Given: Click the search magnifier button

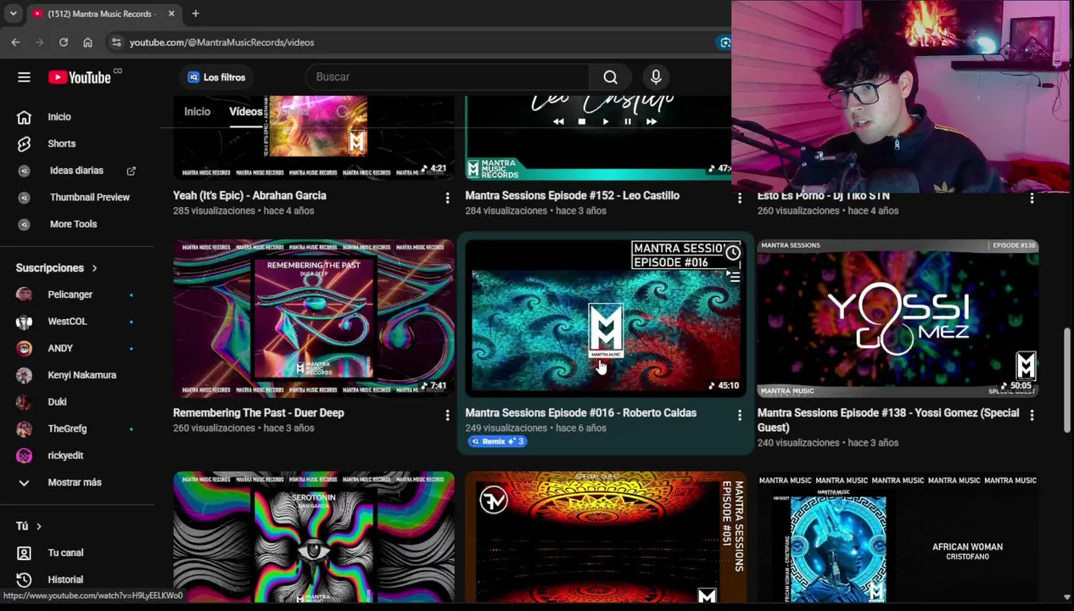Looking at the screenshot, I should click(610, 77).
